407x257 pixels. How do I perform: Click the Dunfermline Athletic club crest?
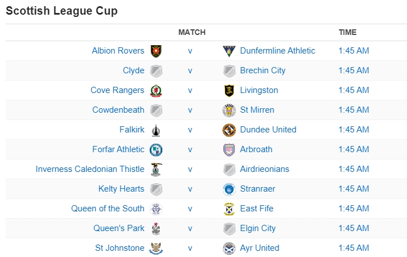point(229,51)
